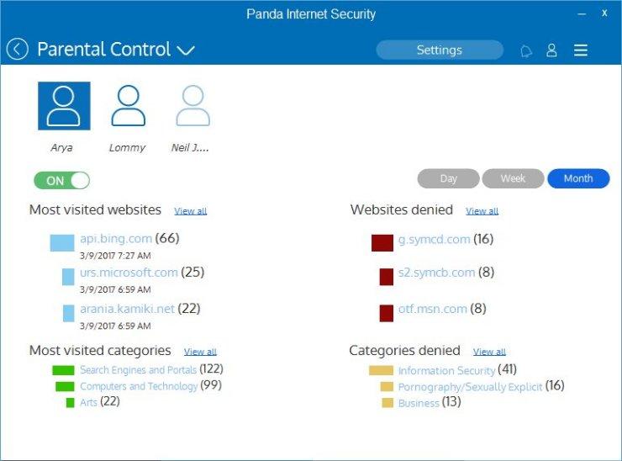
Task: View all most visited websites
Action: [191, 211]
